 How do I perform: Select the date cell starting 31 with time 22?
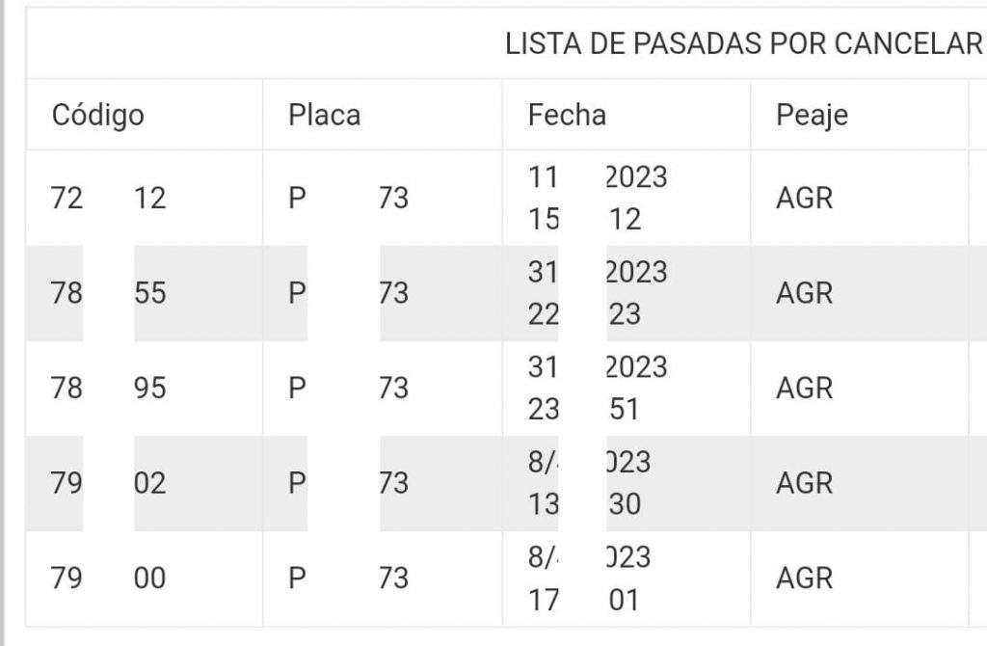point(598,293)
